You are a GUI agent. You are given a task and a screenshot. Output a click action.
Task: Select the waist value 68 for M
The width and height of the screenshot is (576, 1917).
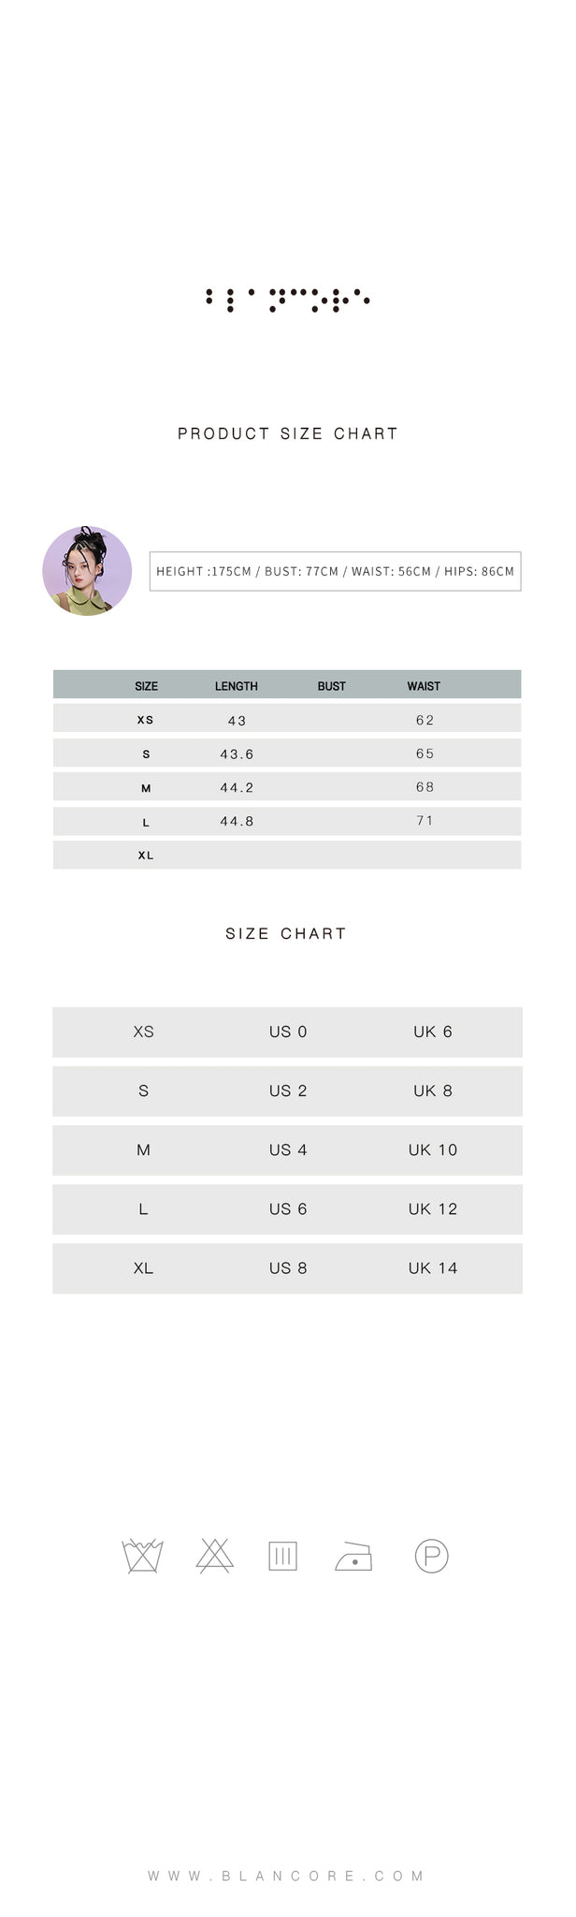pos(425,787)
